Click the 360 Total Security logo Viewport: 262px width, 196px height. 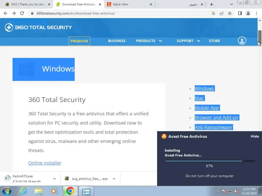click(38, 27)
